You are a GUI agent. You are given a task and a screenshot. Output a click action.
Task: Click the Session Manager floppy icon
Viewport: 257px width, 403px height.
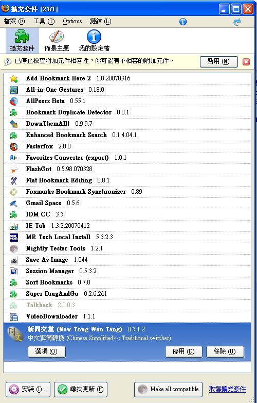click(x=14, y=271)
